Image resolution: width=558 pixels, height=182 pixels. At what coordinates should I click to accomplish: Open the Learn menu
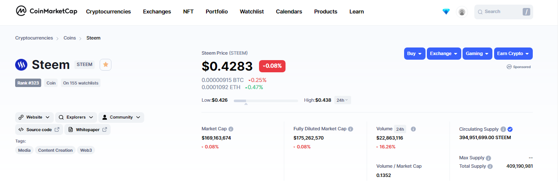(357, 12)
